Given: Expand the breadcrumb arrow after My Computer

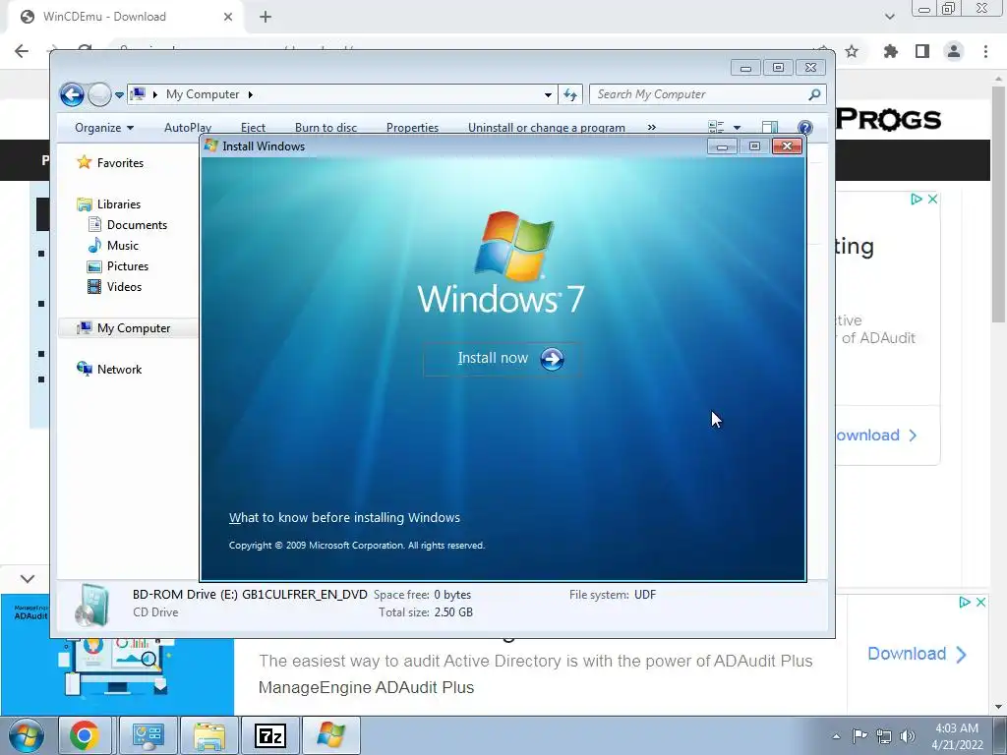Looking at the screenshot, I should (251, 94).
